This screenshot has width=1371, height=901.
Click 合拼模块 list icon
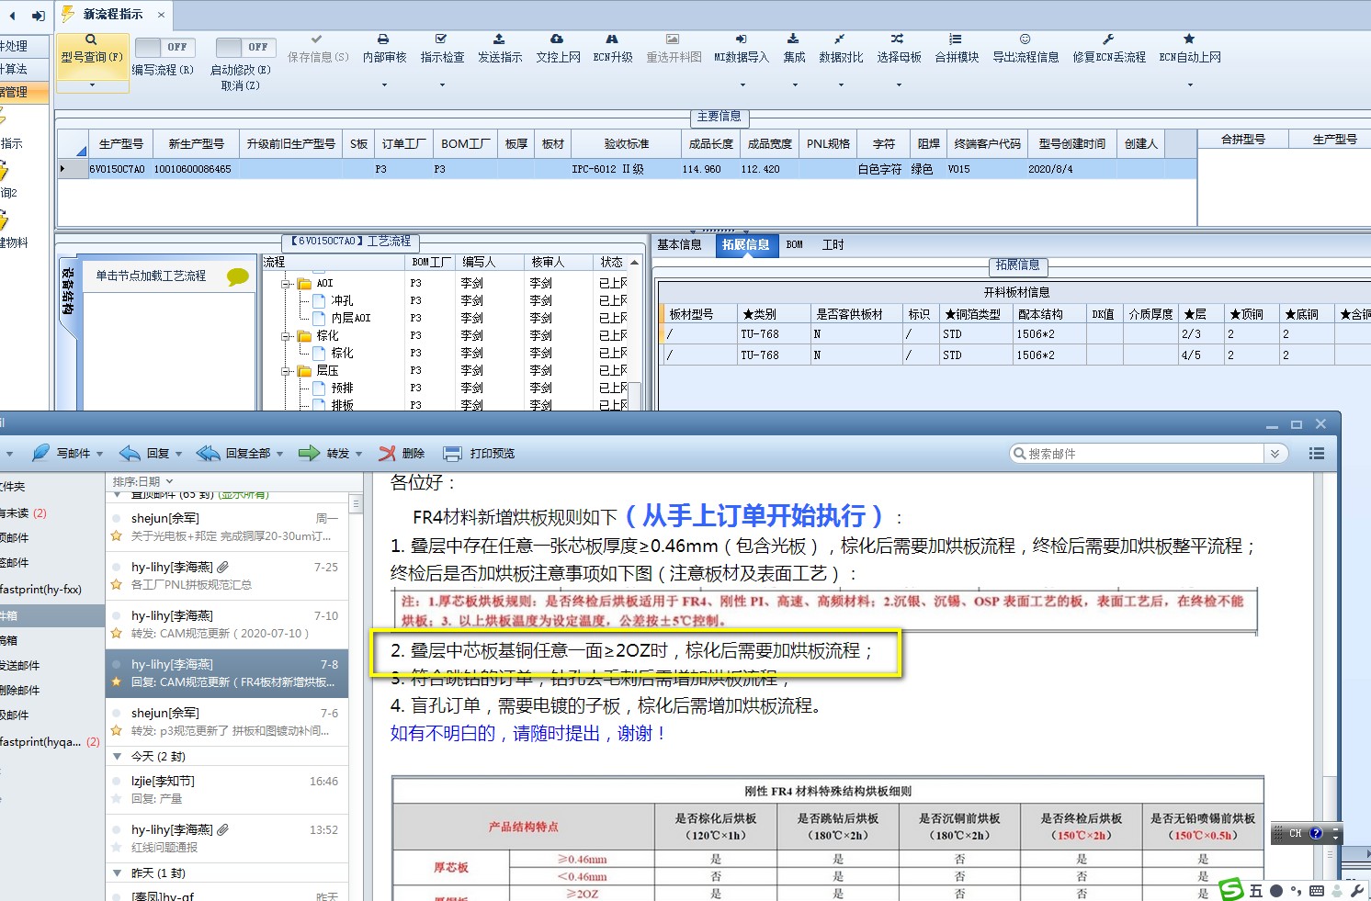click(956, 39)
